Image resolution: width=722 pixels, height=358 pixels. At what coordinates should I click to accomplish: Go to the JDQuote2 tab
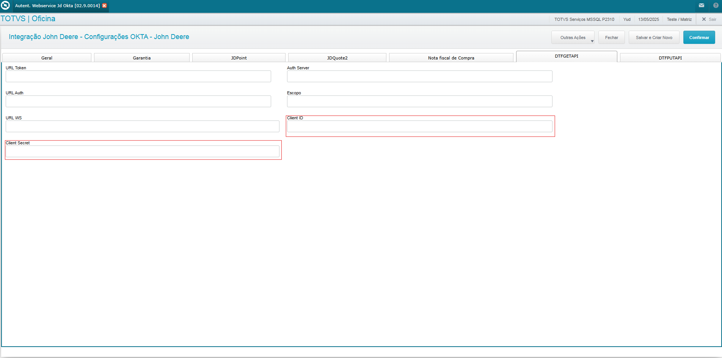[x=337, y=58]
